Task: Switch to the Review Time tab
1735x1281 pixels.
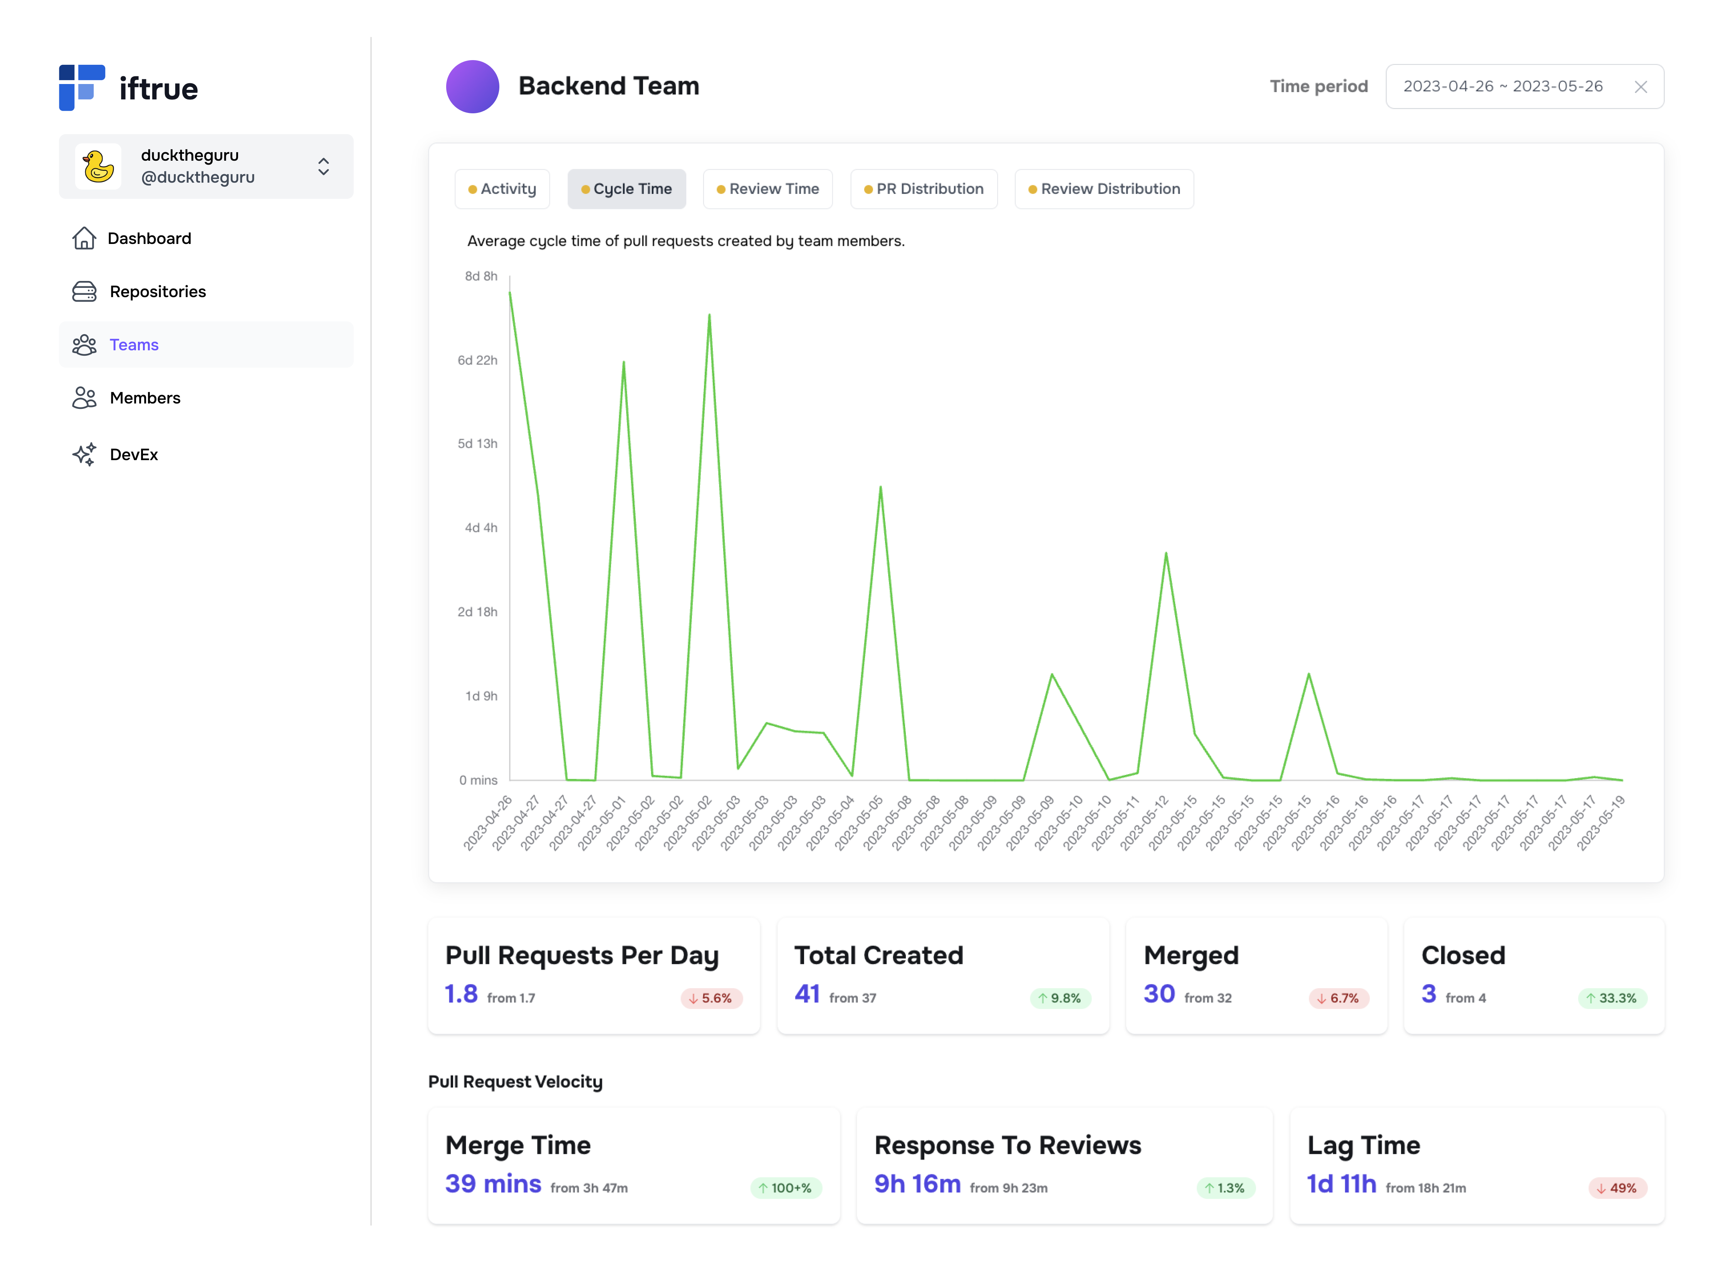Action: coord(768,189)
